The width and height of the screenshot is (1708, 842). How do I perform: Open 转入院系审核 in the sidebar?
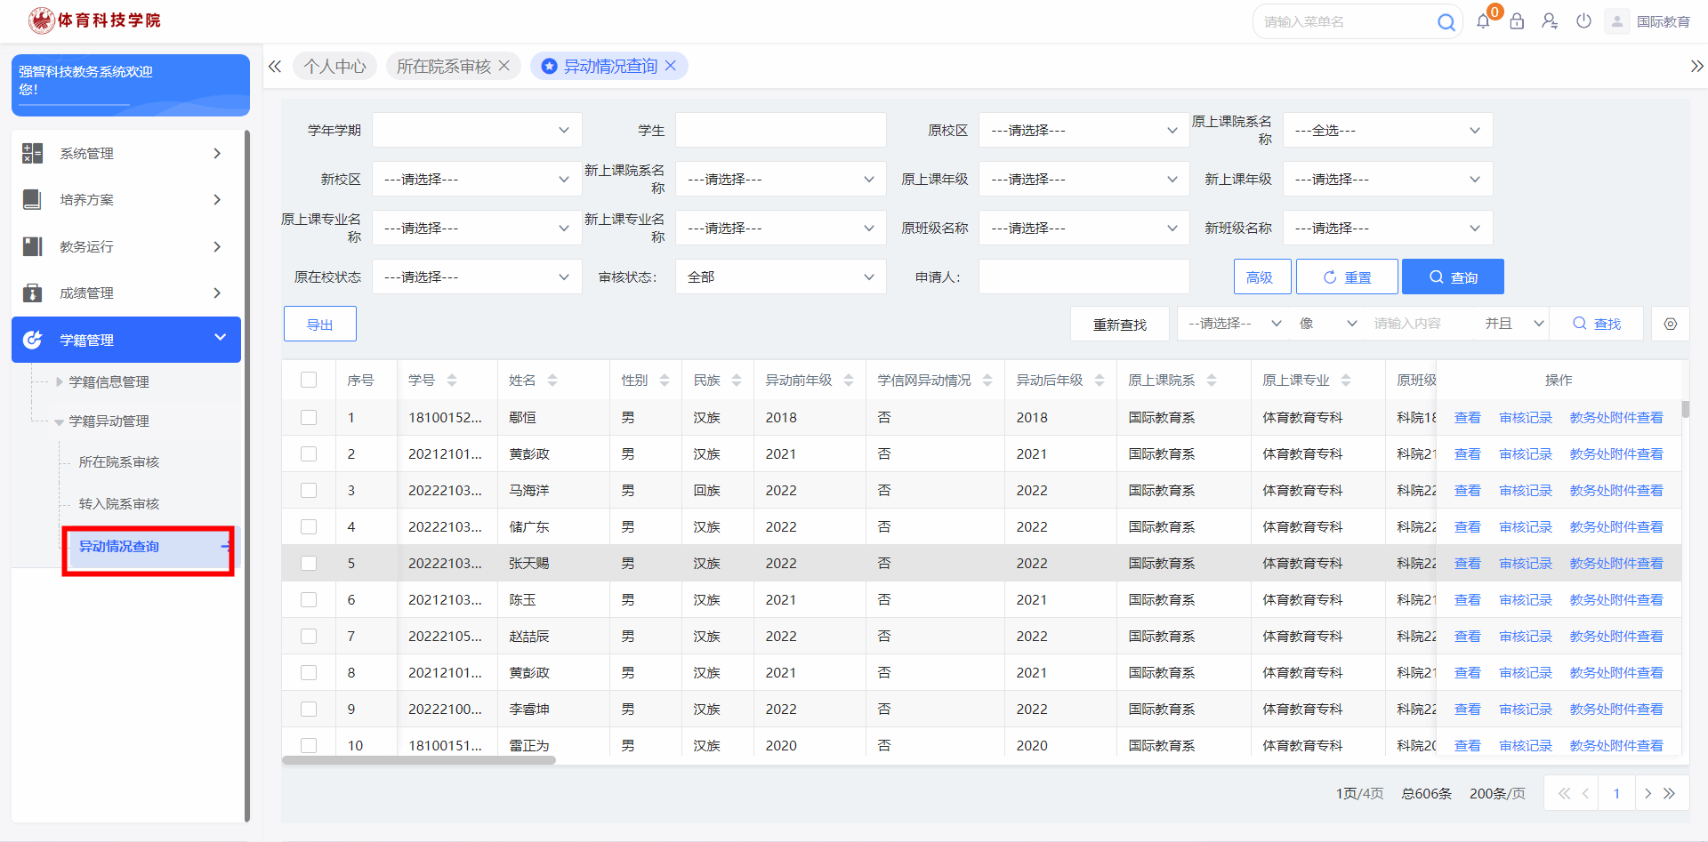coord(119,504)
